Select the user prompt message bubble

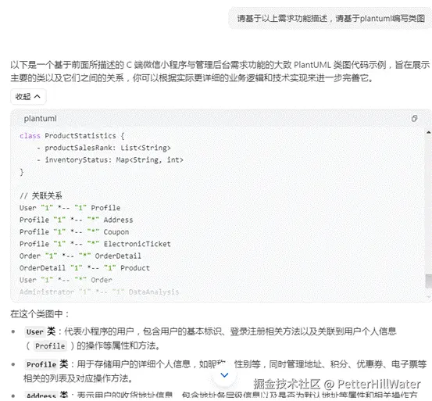click(x=330, y=19)
